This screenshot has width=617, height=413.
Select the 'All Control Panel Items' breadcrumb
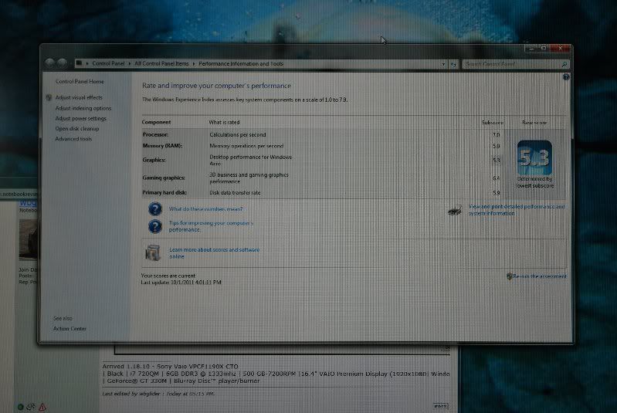pyautogui.click(x=161, y=64)
